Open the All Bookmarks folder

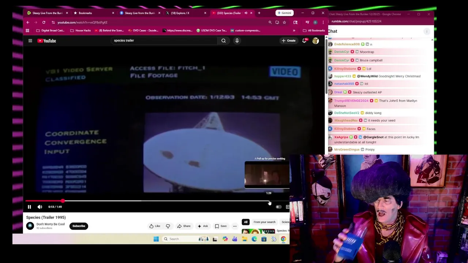[x=314, y=31]
